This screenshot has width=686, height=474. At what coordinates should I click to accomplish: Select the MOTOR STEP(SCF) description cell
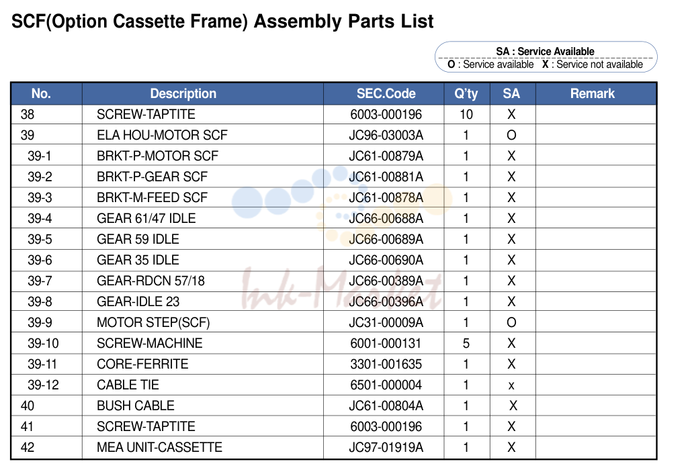coord(202,322)
